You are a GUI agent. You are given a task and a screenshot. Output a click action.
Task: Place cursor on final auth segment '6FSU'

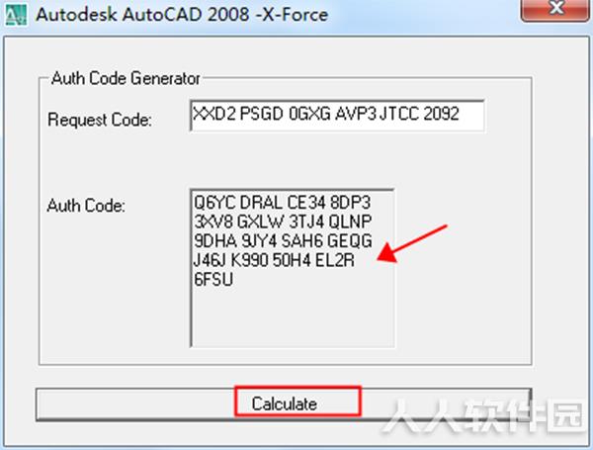(213, 280)
